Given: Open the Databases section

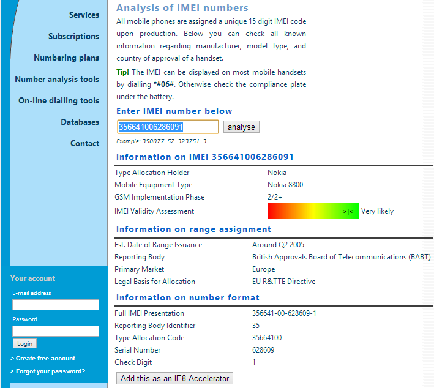Looking at the screenshot, I should coord(80,122).
